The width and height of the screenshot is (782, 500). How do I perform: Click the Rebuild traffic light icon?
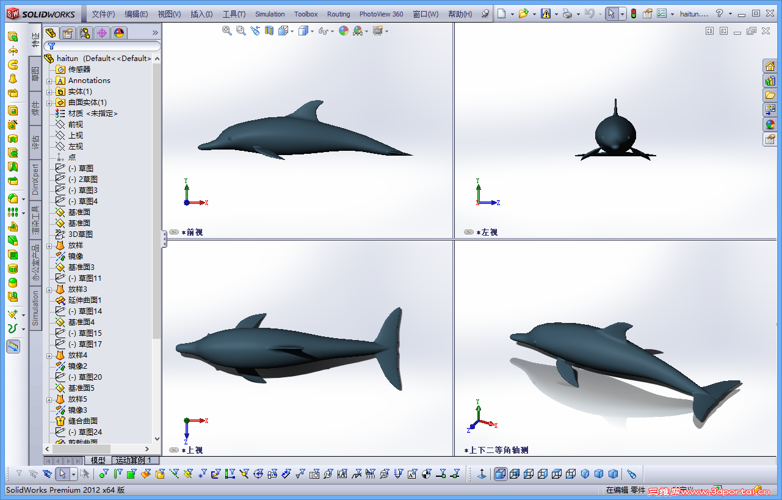pyautogui.click(x=634, y=13)
